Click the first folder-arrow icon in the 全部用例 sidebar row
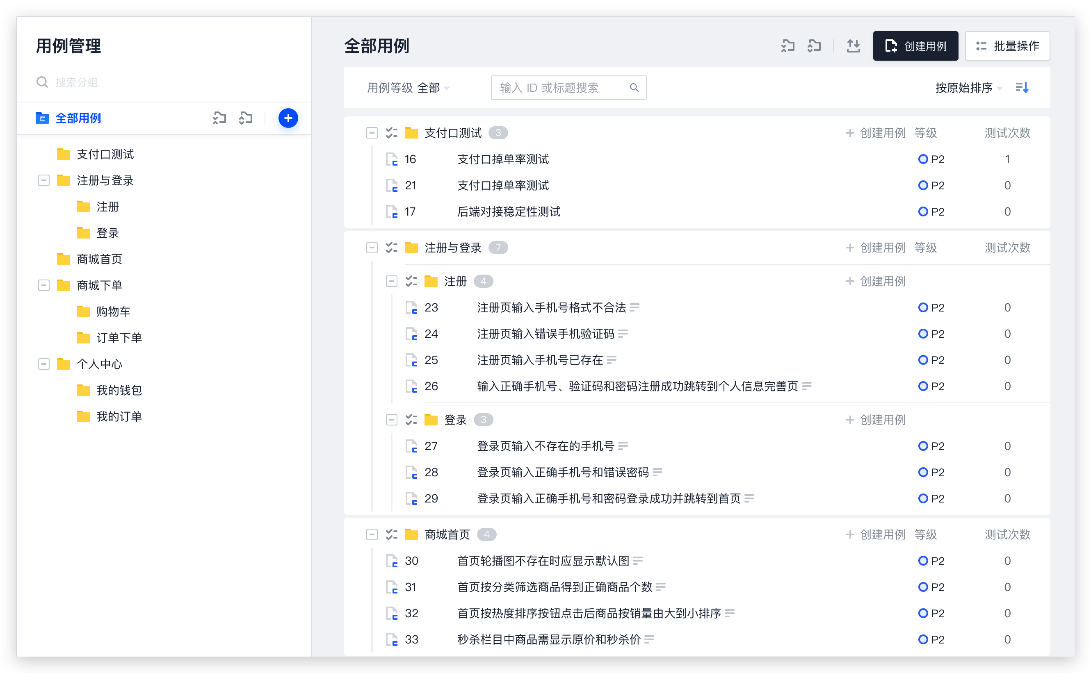Viewport: 1091px width, 673px height. (219, 118)
